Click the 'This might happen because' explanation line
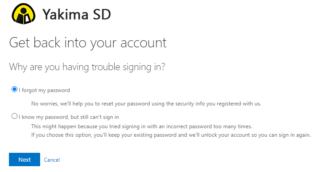 point(141,126)
